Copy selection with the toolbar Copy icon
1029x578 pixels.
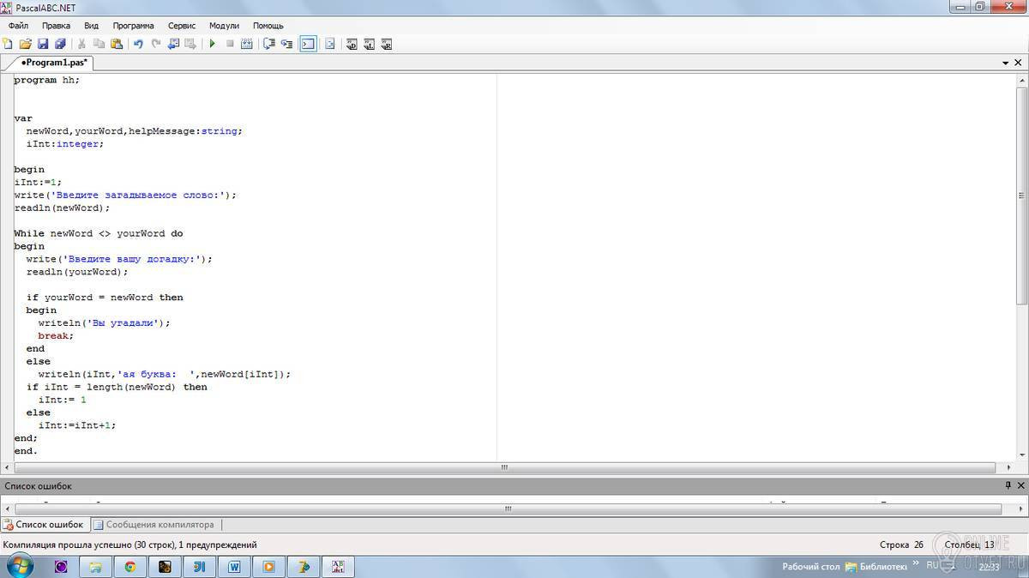pos(99,44)
